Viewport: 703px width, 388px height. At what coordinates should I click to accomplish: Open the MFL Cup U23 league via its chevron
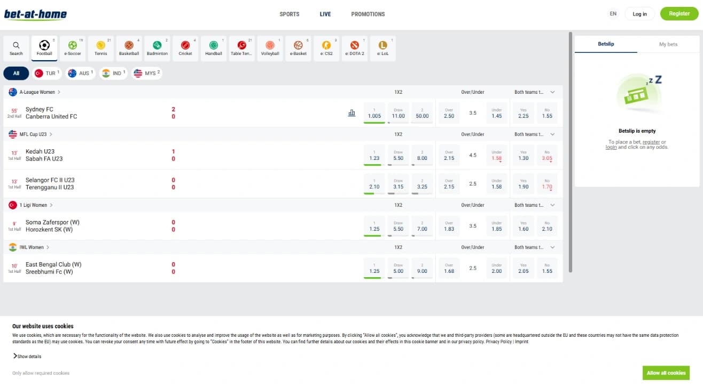coord(51,134)
